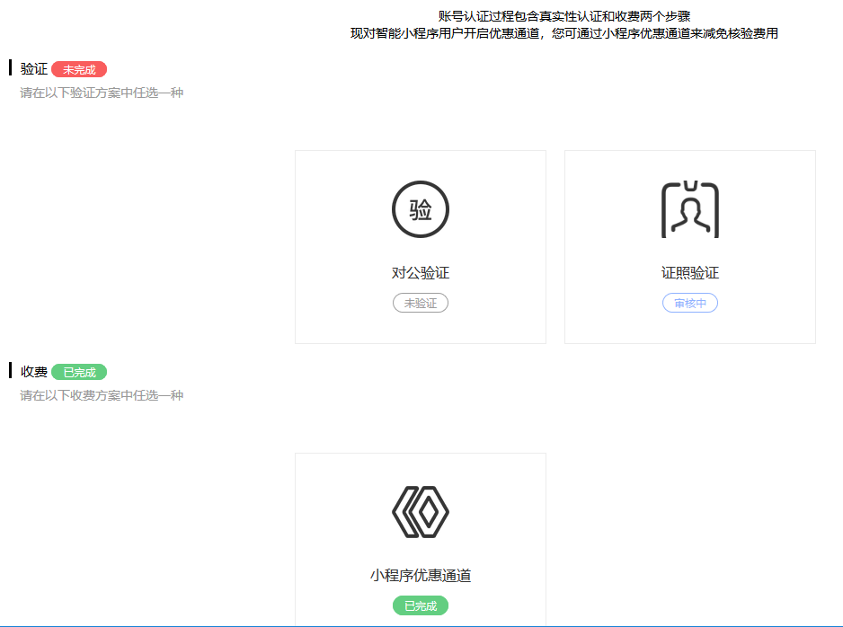The height and width of the screenshot is (627, 843).
Task: Click the 已完成 button under 小程序优惠通道
Action: (420, 605)
